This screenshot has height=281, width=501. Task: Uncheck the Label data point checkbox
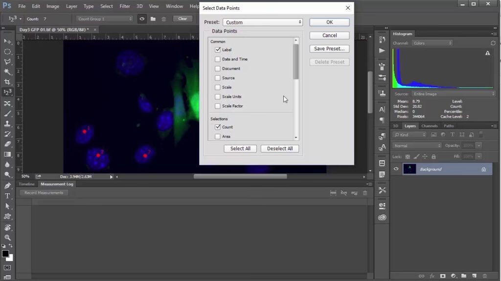(x=218, y=50)
